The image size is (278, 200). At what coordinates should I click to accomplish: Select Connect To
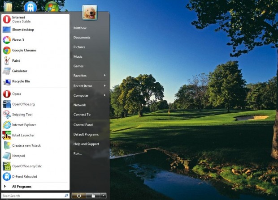(x=82, y=115)
